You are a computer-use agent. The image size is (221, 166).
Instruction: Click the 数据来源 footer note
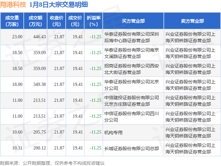click(x=52, y=163)
